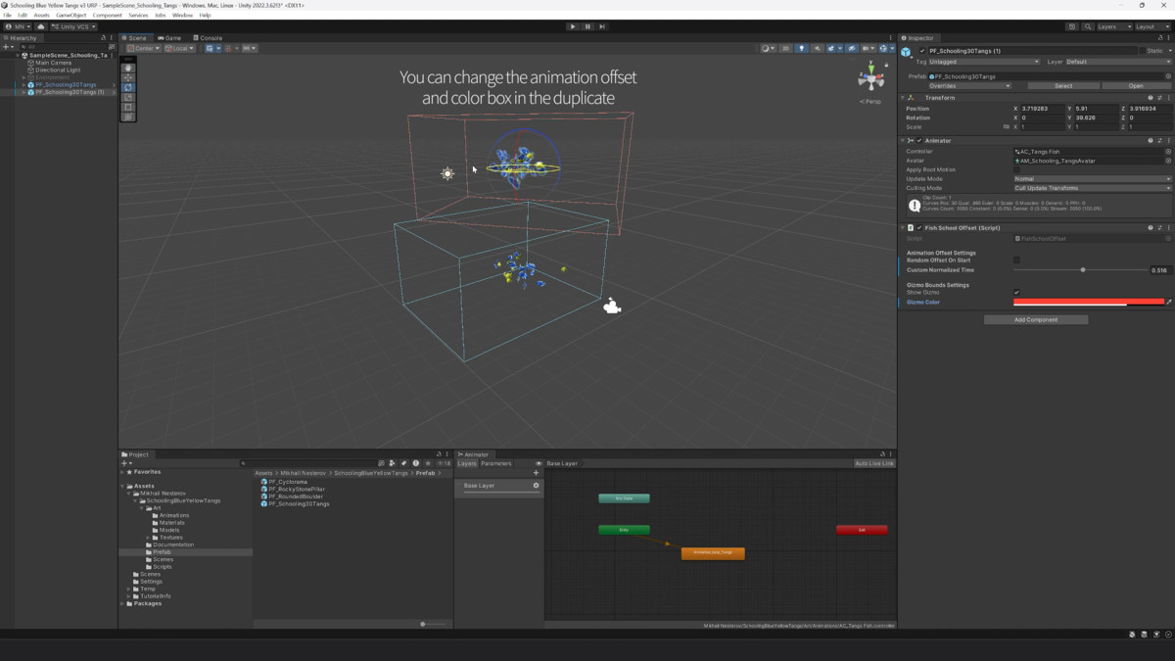Click the Pause button

(587, 26)
